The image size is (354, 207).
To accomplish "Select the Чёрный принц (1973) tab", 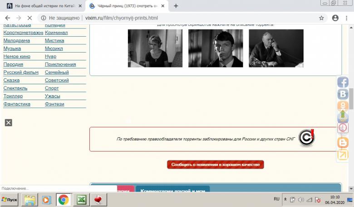I will coord(127,6).
